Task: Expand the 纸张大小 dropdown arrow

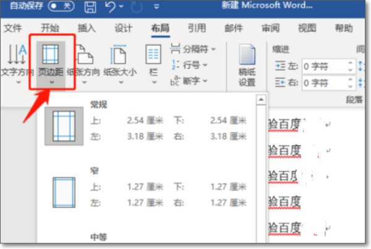Action: 121,83
